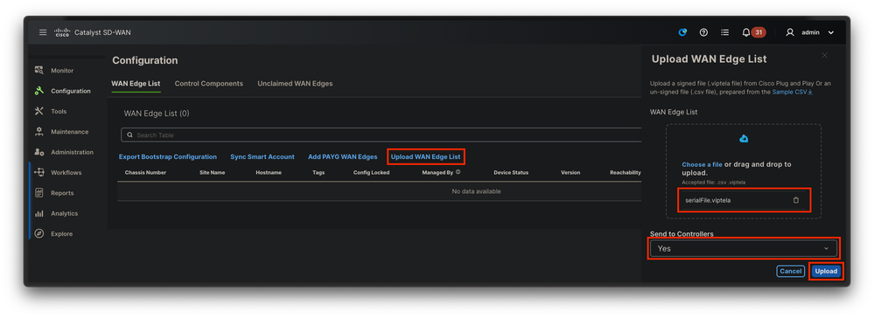The width and height of the screenshot is (874, 318).
Task: Sort by Config Locked column header
Action: coord(371,173)
